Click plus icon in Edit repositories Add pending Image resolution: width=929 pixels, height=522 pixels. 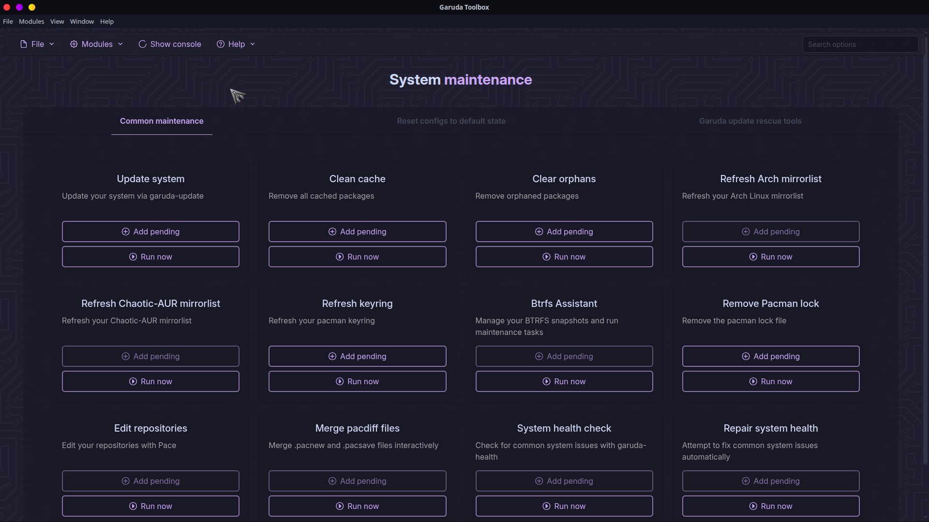(125, 481)
